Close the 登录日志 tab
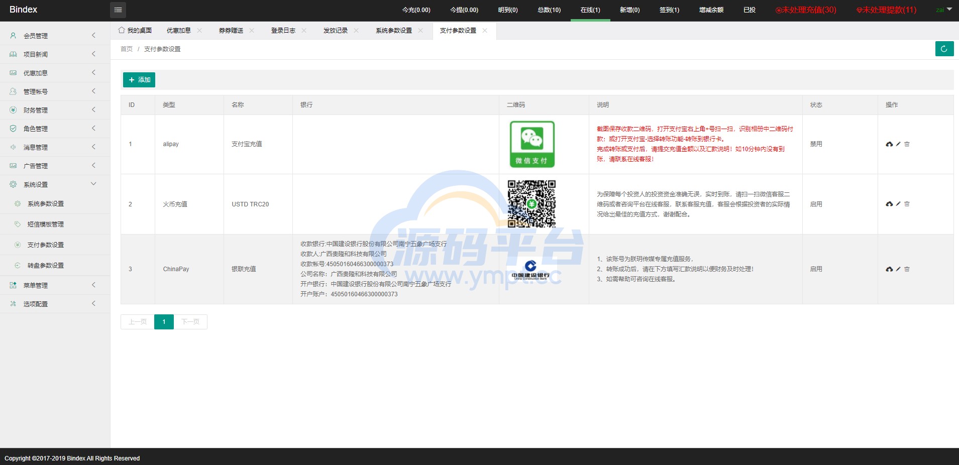This screenshot has width=959, height=465. click(304, 31)
